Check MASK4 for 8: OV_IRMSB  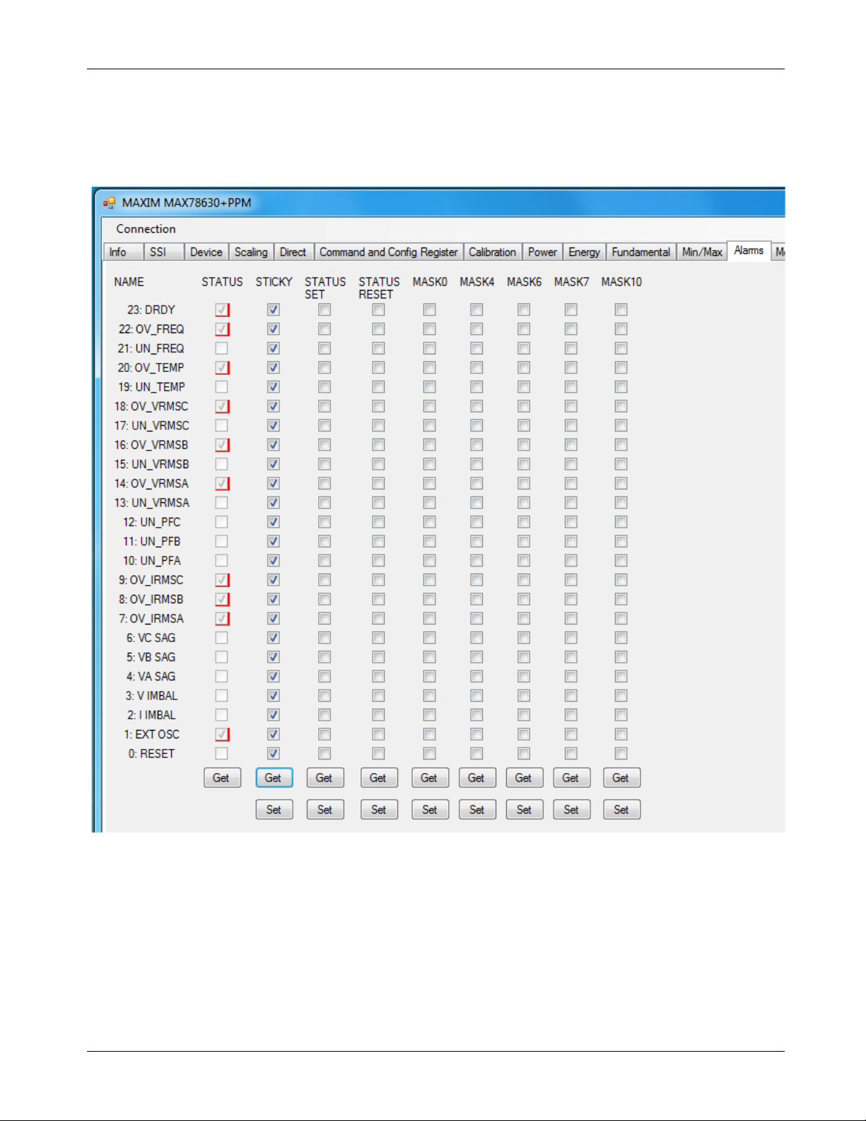coord(477,599)
